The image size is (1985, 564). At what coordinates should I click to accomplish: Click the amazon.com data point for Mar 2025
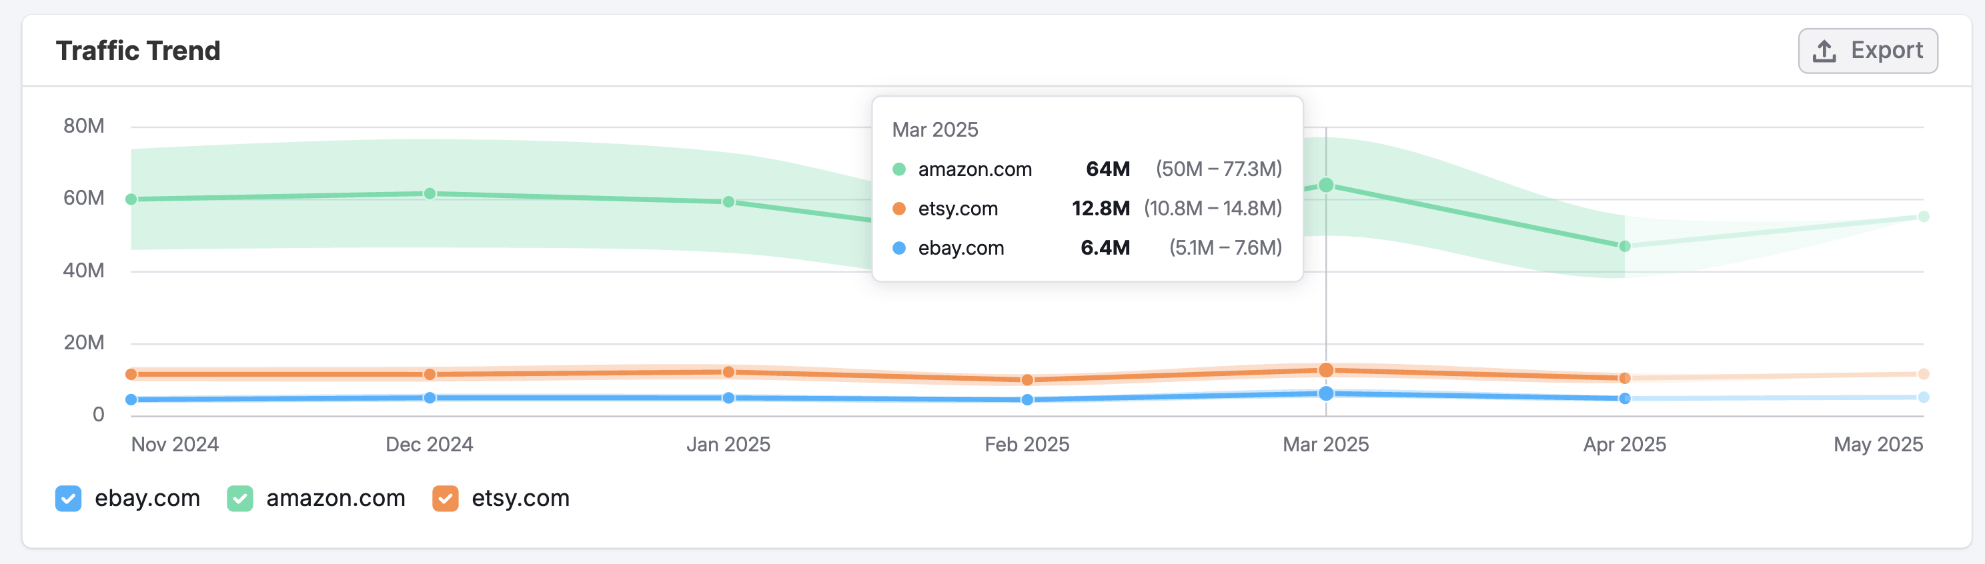click(1326, 185)
